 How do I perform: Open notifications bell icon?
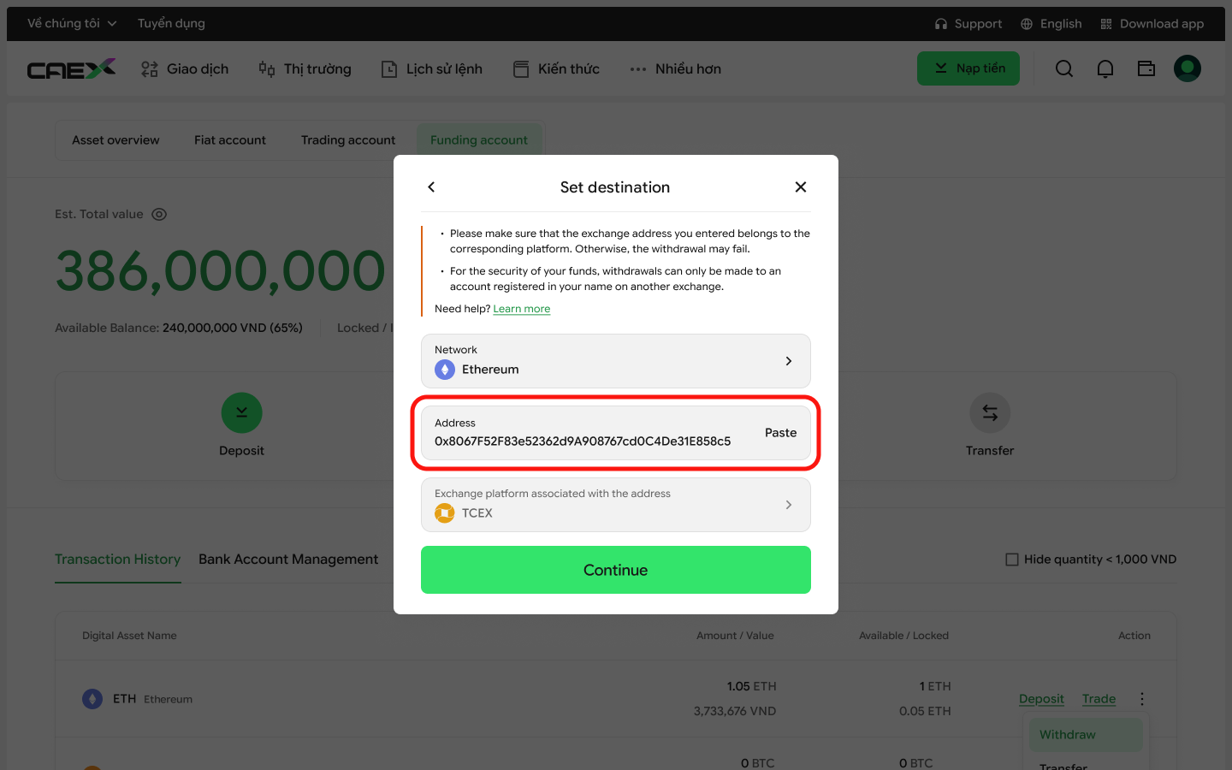point(1105,68)
